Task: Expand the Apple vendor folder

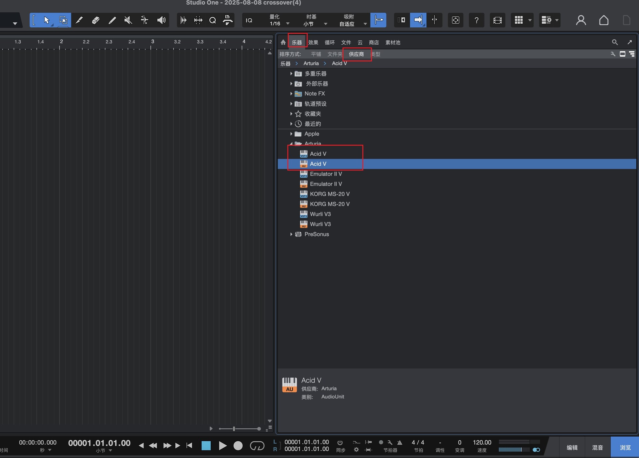Action: tap(291, 134)
